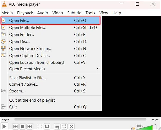Open the Help menu
This screenshot has width=161, height=130.
coord(117,13)
